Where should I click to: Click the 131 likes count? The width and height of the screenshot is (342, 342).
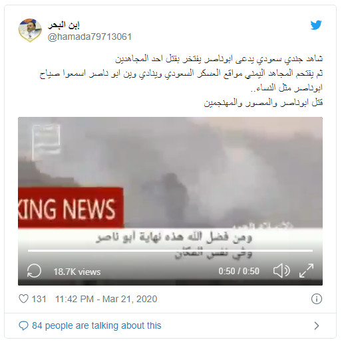point(39,299)
